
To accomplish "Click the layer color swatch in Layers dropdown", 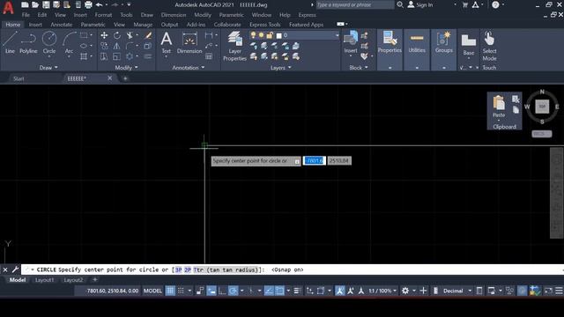I will (278, 35).
